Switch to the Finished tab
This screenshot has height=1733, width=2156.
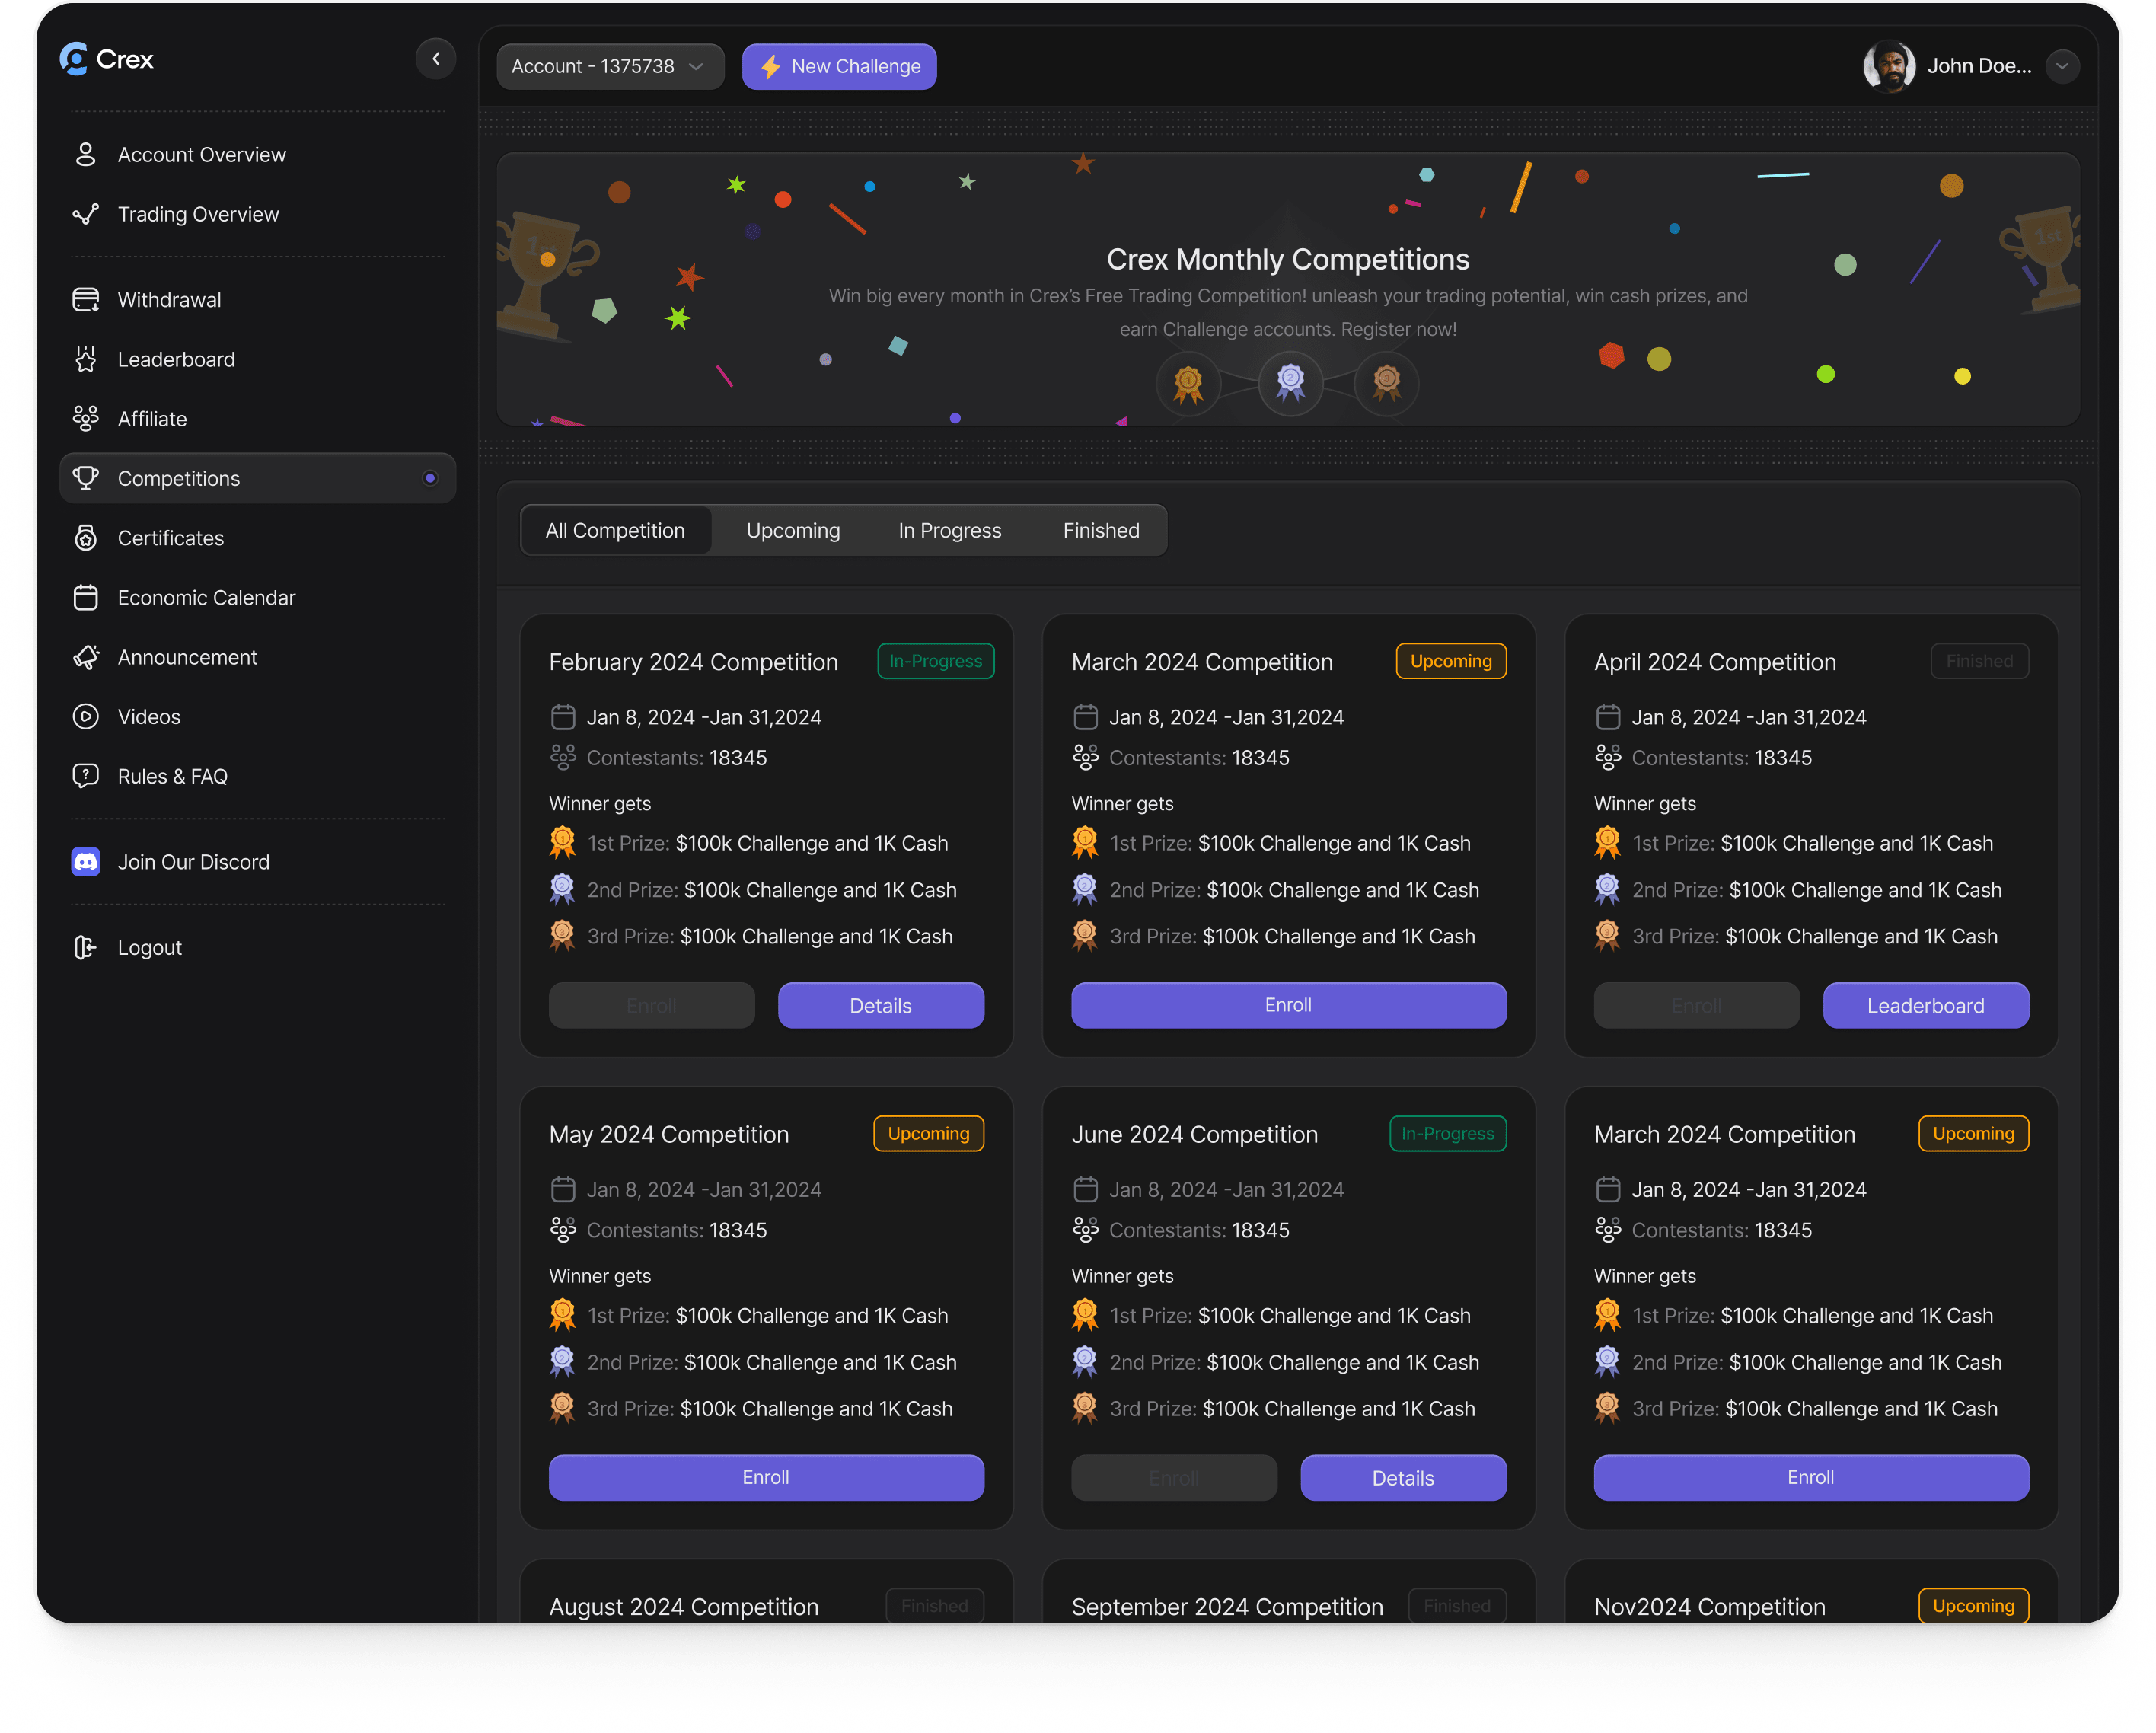point(1101,530)
